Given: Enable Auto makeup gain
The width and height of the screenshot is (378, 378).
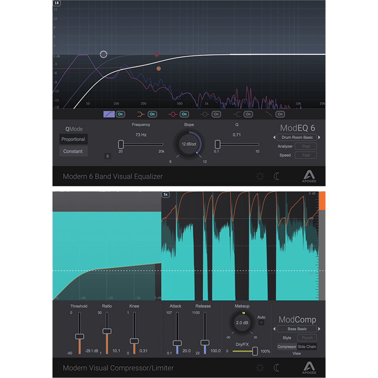Looking at the screenshot, I should (261, 323).
